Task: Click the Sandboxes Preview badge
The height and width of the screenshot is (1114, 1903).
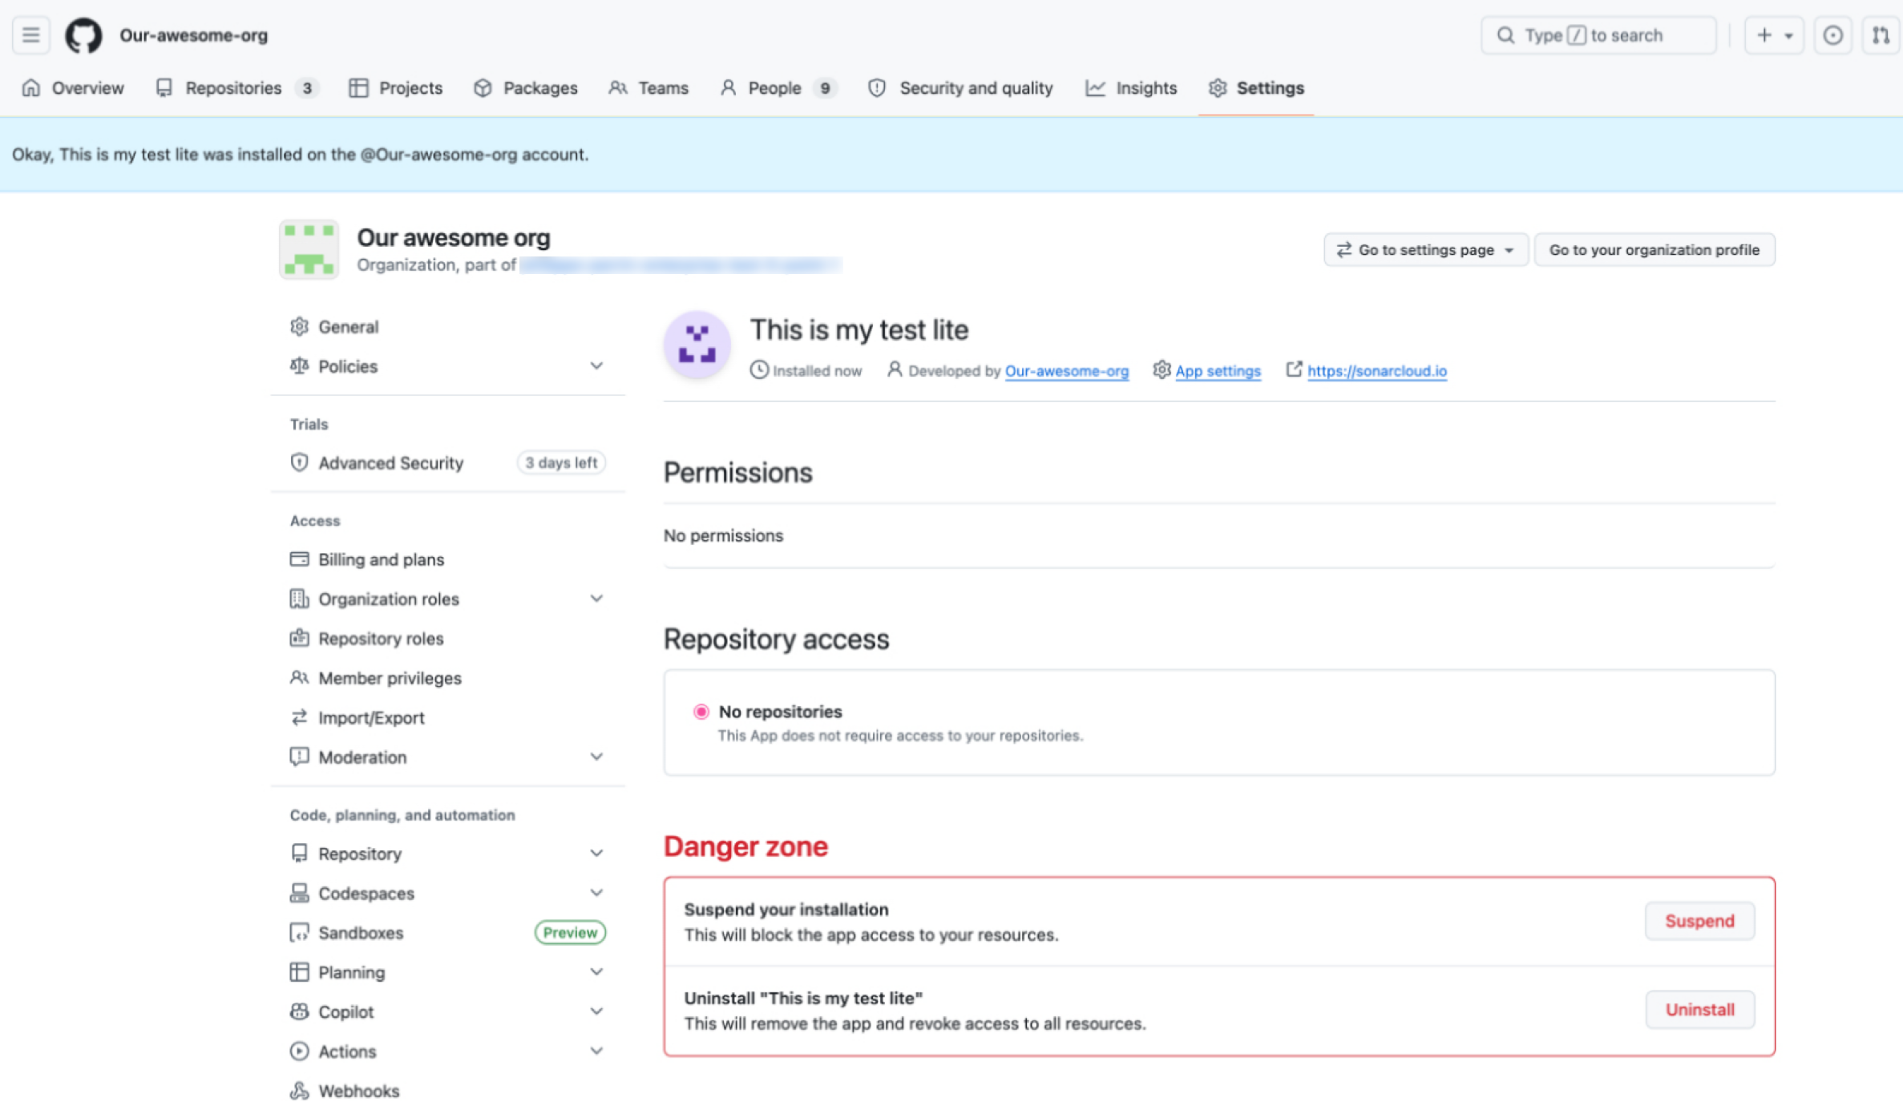Action: click(x=570, y=933)
